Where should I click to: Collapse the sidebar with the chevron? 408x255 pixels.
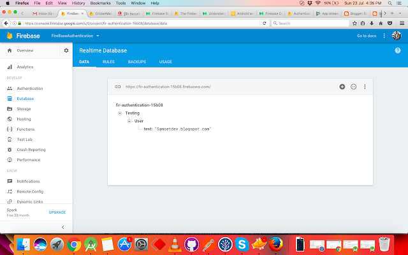click(62, 227)
